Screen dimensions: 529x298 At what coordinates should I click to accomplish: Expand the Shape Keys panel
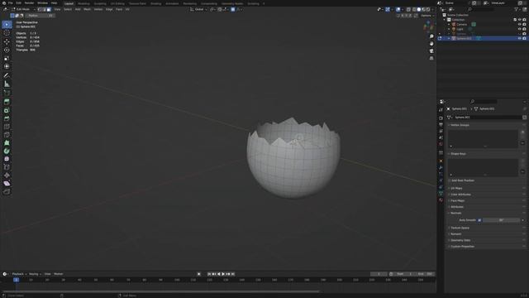[458, 154]
